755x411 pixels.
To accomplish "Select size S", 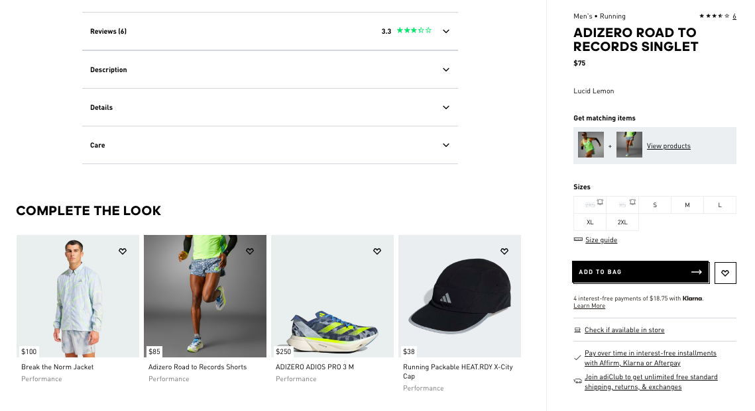I will coord(655,205).
